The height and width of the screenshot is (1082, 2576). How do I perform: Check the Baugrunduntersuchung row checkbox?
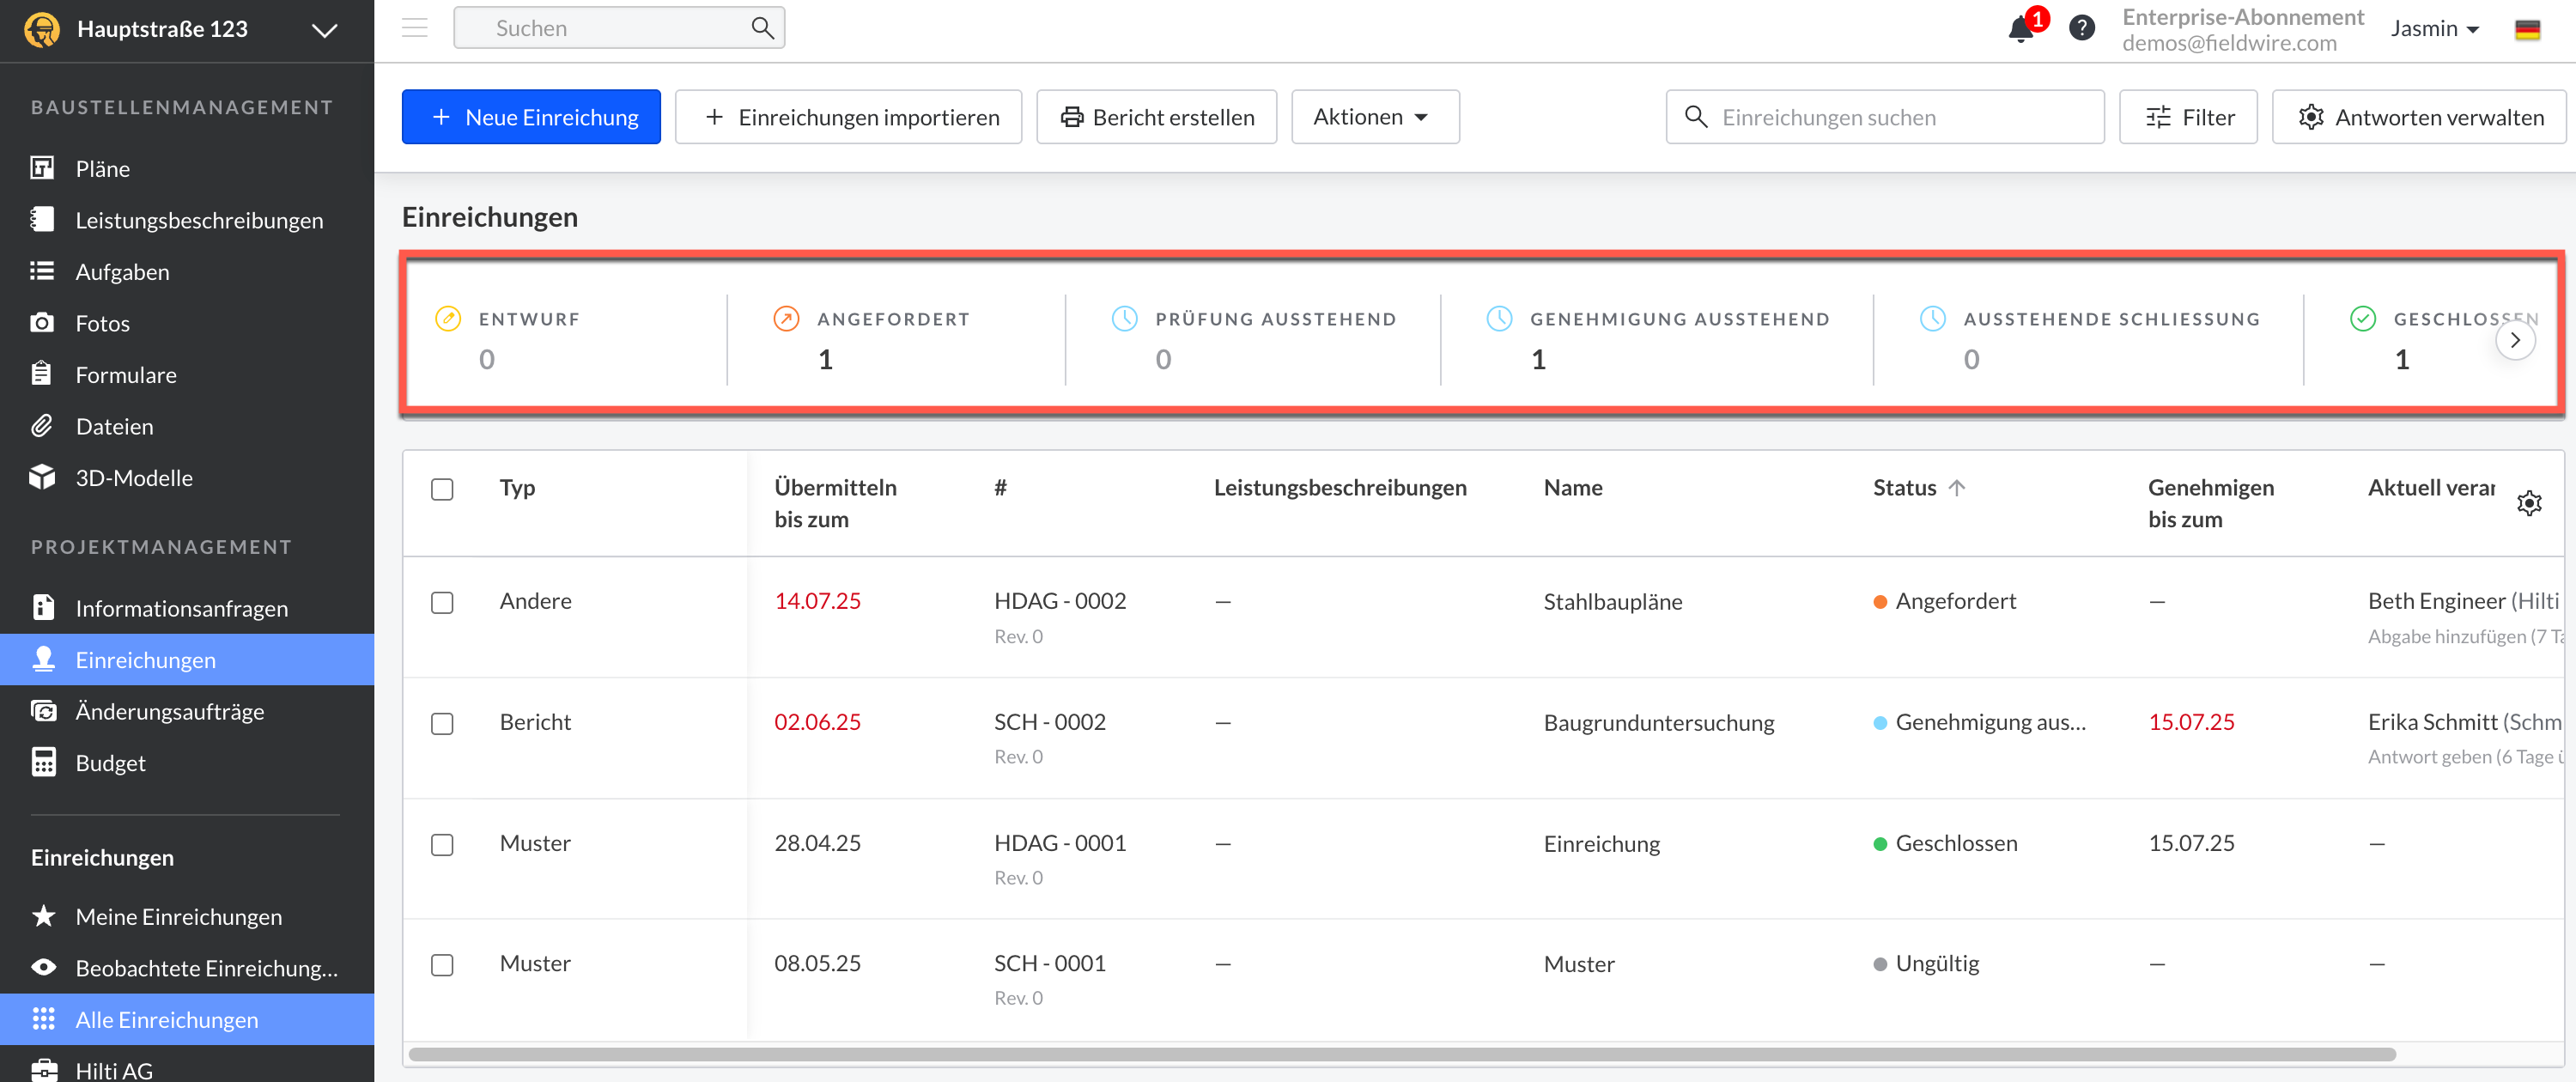click(442, 724)
